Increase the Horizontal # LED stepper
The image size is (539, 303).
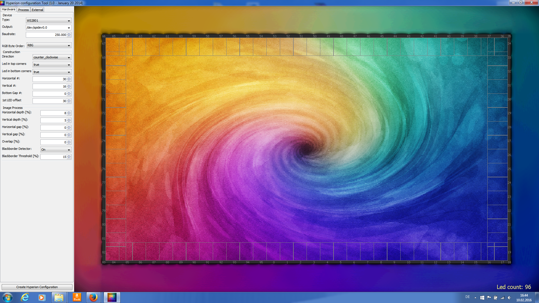coord(69,78)
